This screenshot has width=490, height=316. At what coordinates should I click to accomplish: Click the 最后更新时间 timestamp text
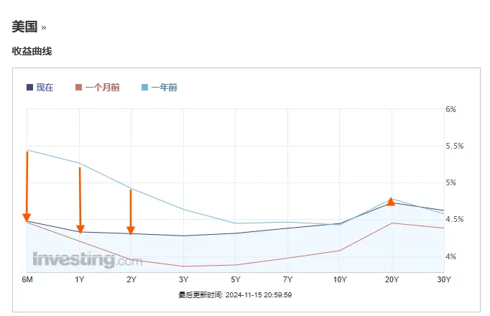tap(235, 294)
